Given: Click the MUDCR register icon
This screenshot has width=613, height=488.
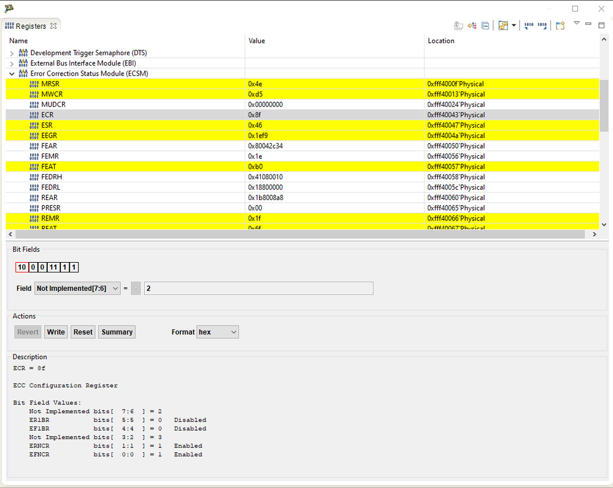Looking at the screenshot, I should coord(34,104).
